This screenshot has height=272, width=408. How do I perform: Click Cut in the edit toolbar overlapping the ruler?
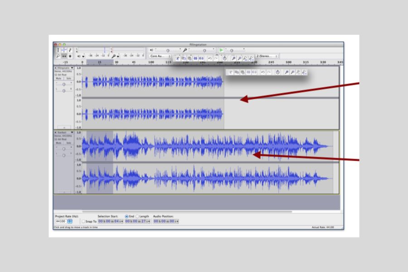point(178,58)
